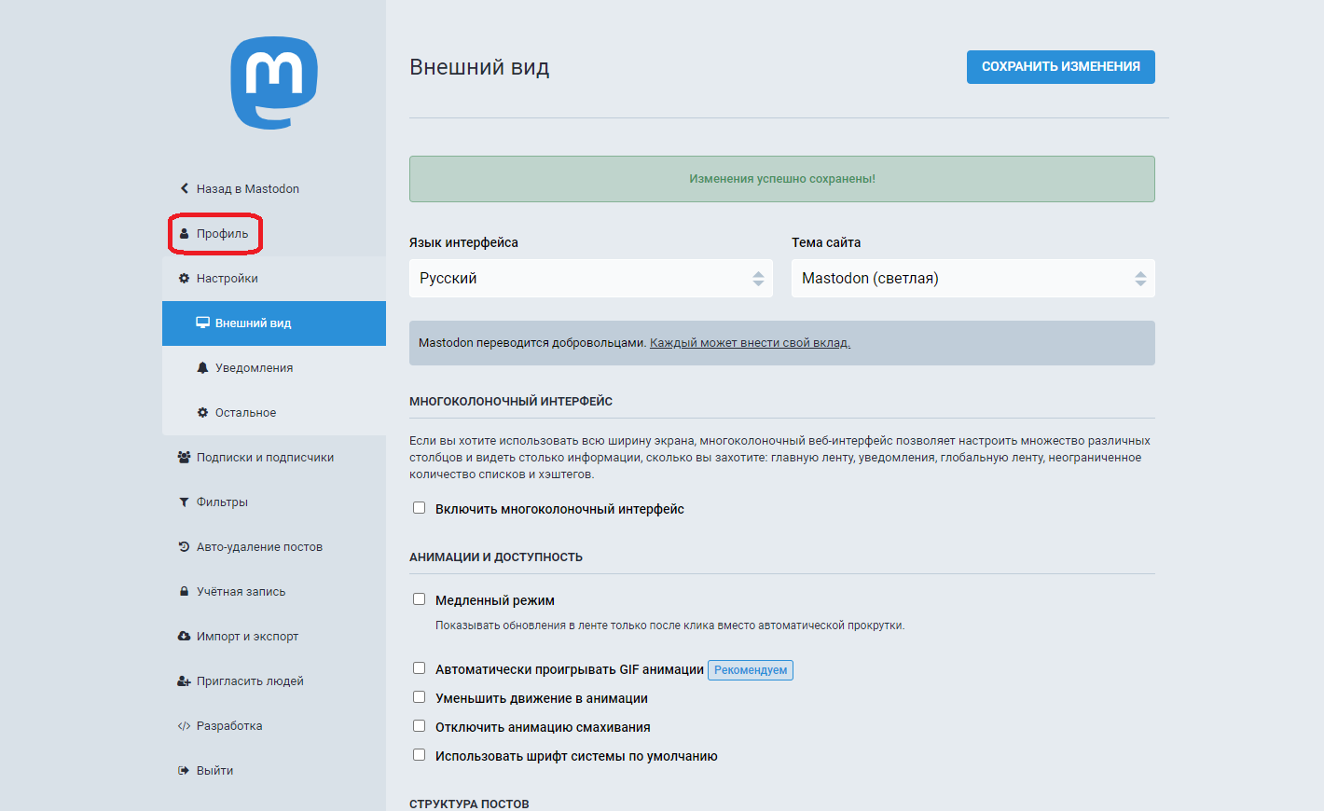Click the person icon next to Профиль
This screenshot has height=811, width=1324.
184,234
